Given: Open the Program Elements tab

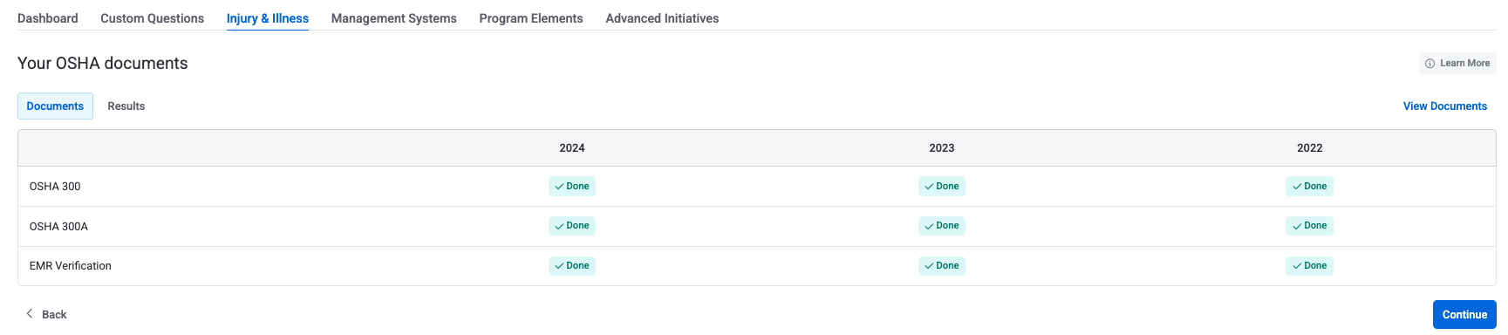Looking at the screenshot, I should point(531,18).
